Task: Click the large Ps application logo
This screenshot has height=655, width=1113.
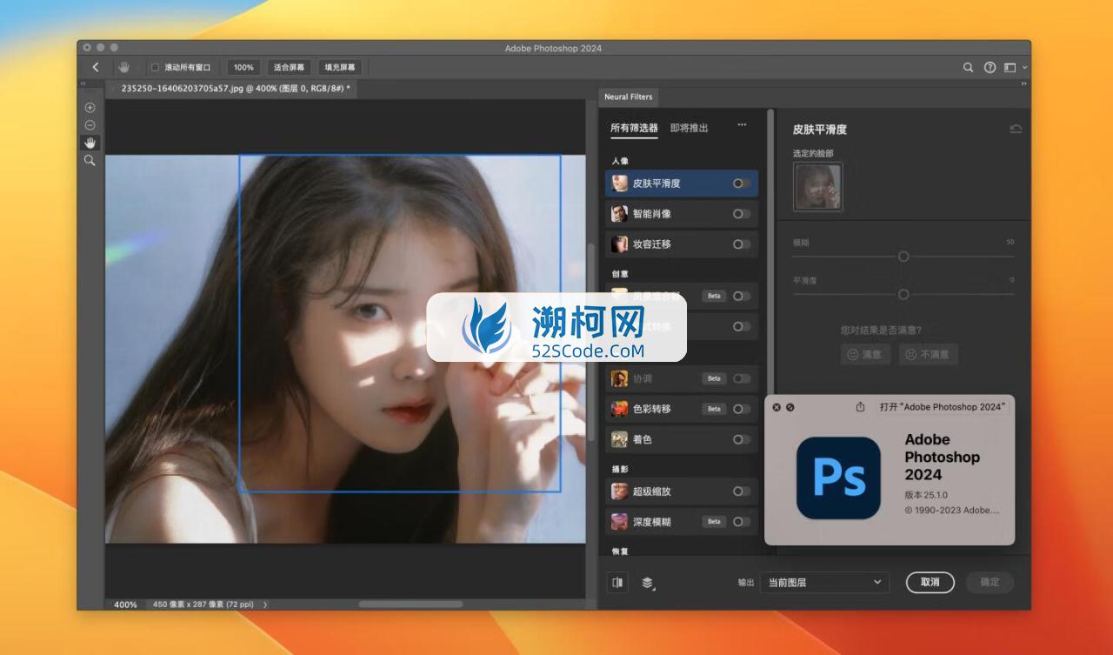Action: pos(838,478)
